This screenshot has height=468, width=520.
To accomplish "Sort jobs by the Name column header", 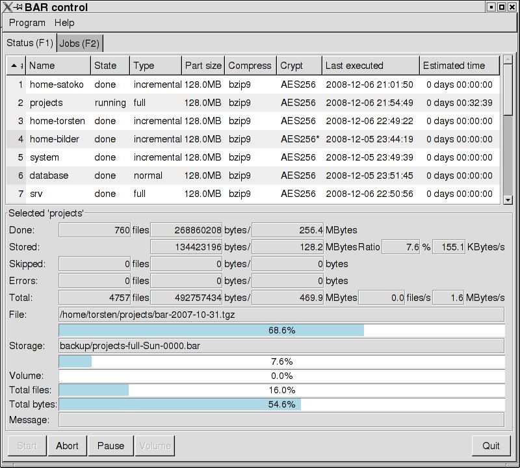I will tap(57, 66).
